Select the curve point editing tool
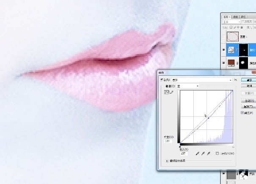 [167, 92]
